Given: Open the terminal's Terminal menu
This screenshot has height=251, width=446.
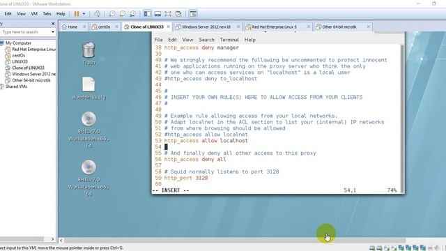Looking at the screenshot, I should (229, 40).
